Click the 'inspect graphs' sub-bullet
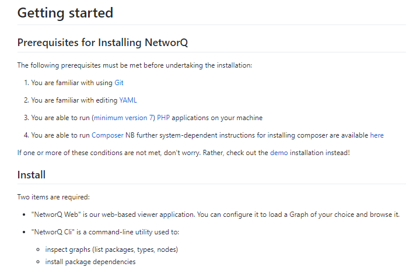This screenshot has height=274, width=420. tap(111, 250)
